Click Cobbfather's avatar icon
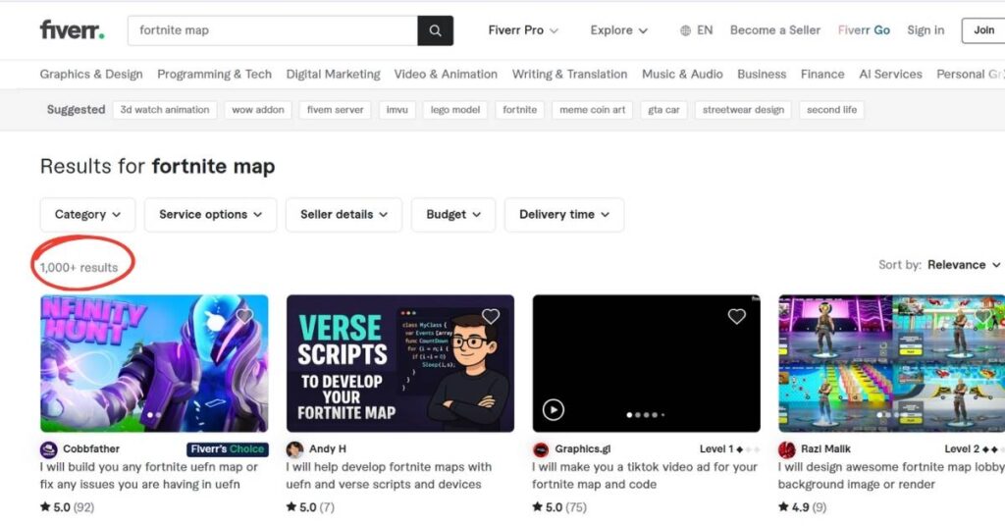This screenshot has height=526, width=1005. pos(49,449)
